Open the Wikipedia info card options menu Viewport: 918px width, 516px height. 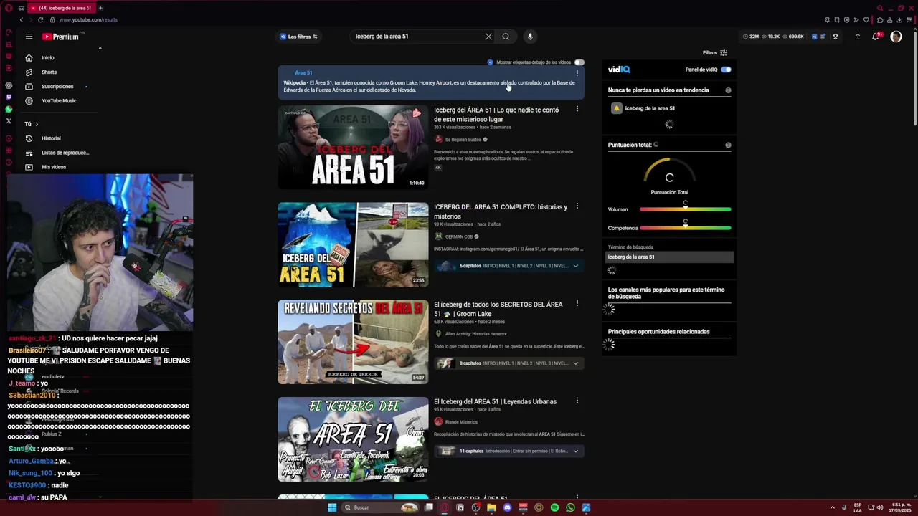[577, 73]
